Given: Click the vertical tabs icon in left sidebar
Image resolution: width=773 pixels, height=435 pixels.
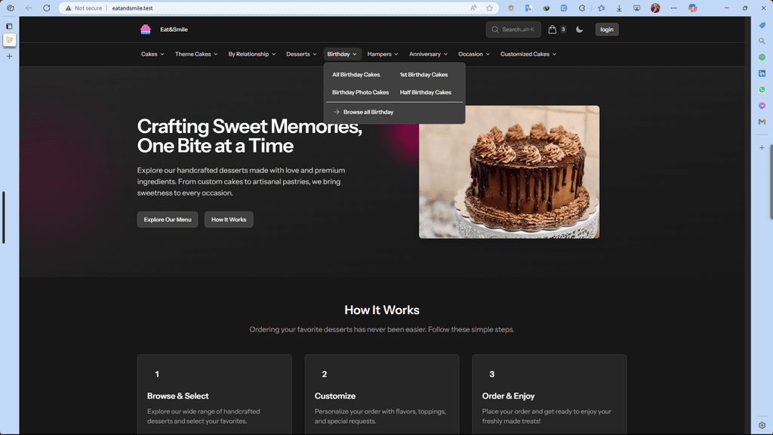Looking at the screenshot, I should click(9, 26).
